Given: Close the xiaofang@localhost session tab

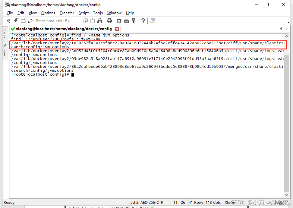Looking at the screenshot, I should 117,29.
